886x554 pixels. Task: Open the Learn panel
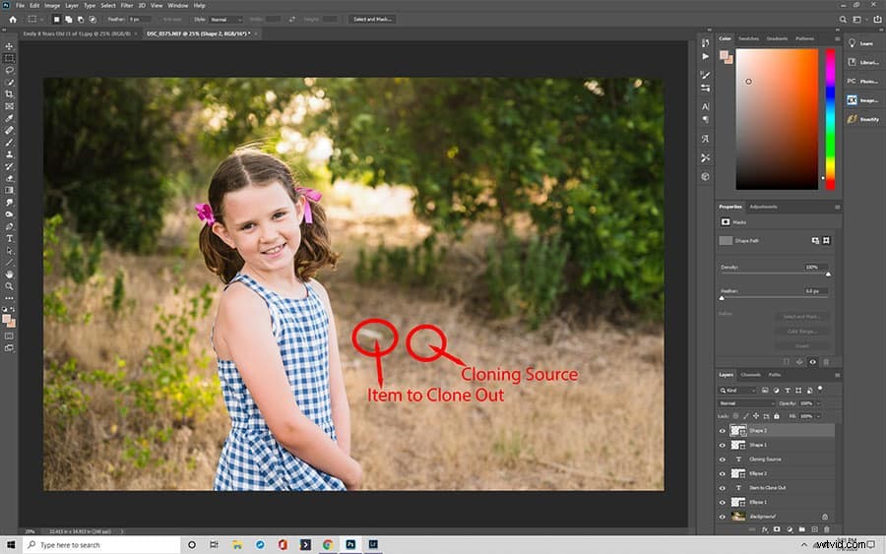pyautogui.click(x=860, y=43)
